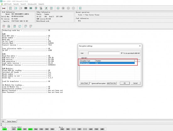Focus the User key input field
Screen dimensions: 173x131
(x=104, y=53)
